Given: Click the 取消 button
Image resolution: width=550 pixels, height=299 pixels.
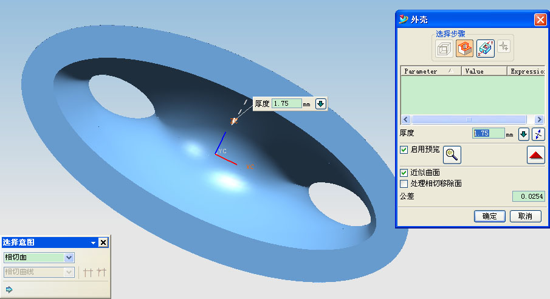Looking at the screenshot, I should 525,216.
